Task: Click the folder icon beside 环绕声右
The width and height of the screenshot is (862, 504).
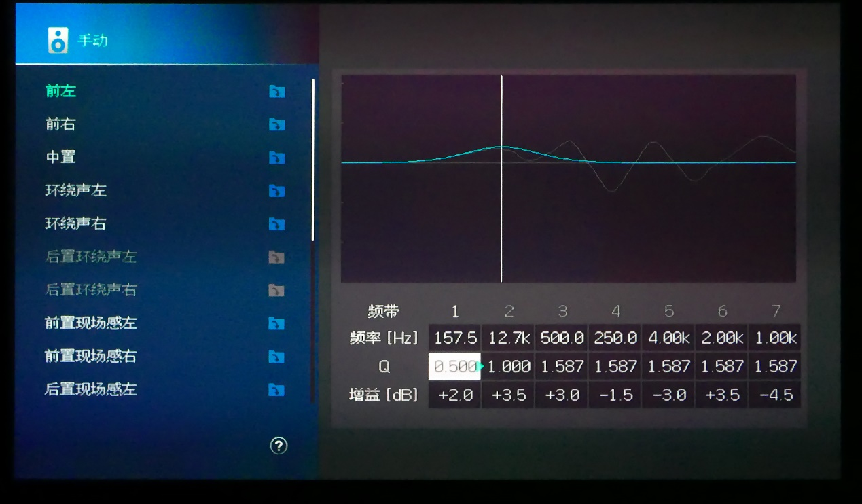Action: 276,224
